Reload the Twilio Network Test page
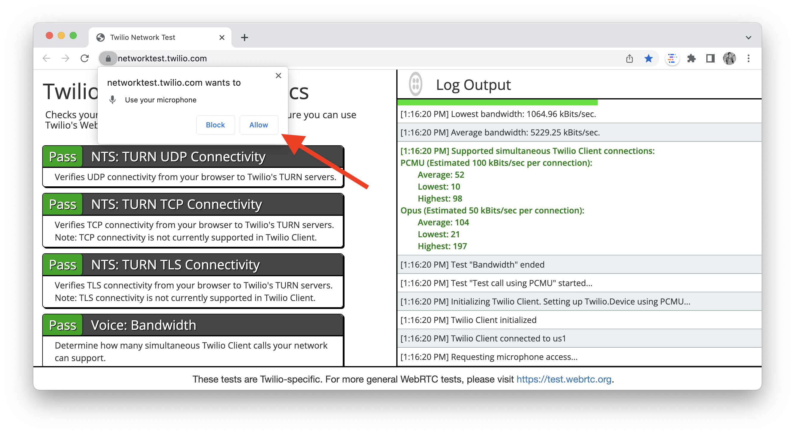The height and width of the screenshot is (434, 795). tap(84, 58)
